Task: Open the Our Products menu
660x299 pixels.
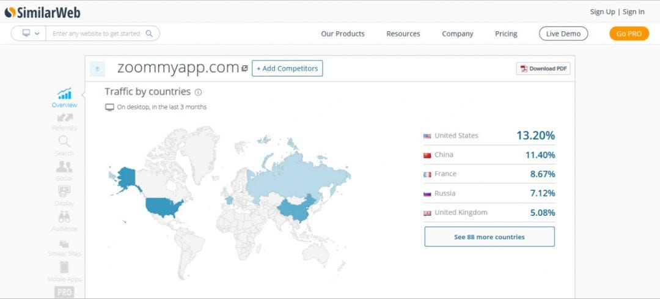Action: pyautogui.click(x=343, y=34)
